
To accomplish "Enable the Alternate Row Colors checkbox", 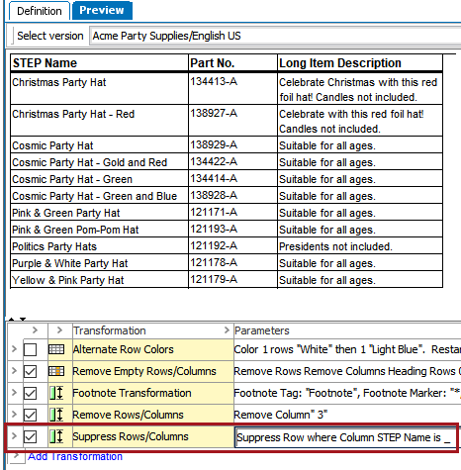I will tap(30, 349).
